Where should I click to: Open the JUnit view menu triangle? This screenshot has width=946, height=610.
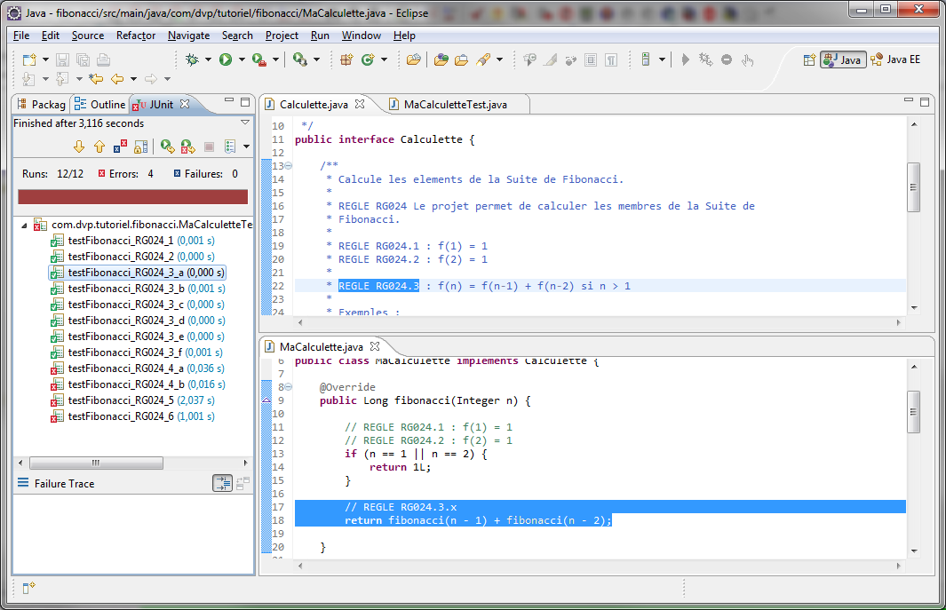point(245,123)
